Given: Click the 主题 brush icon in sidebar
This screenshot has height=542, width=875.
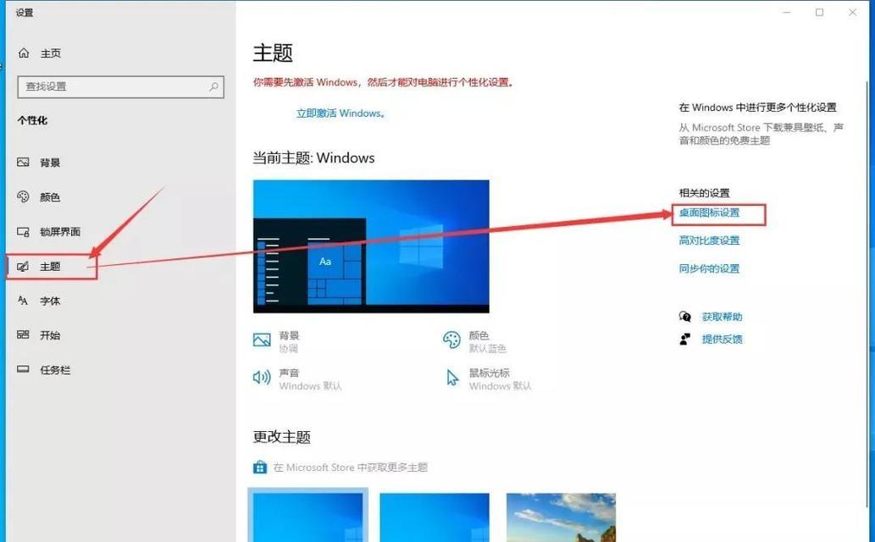Looking at the screenshot, I should pyautogui.click(x=23, y=266).
